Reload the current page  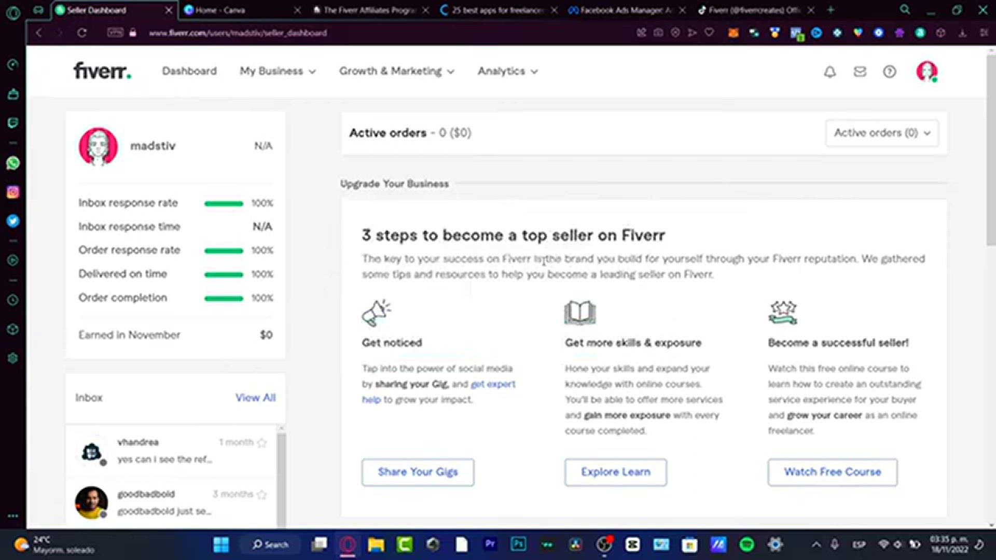coord(82,33)
